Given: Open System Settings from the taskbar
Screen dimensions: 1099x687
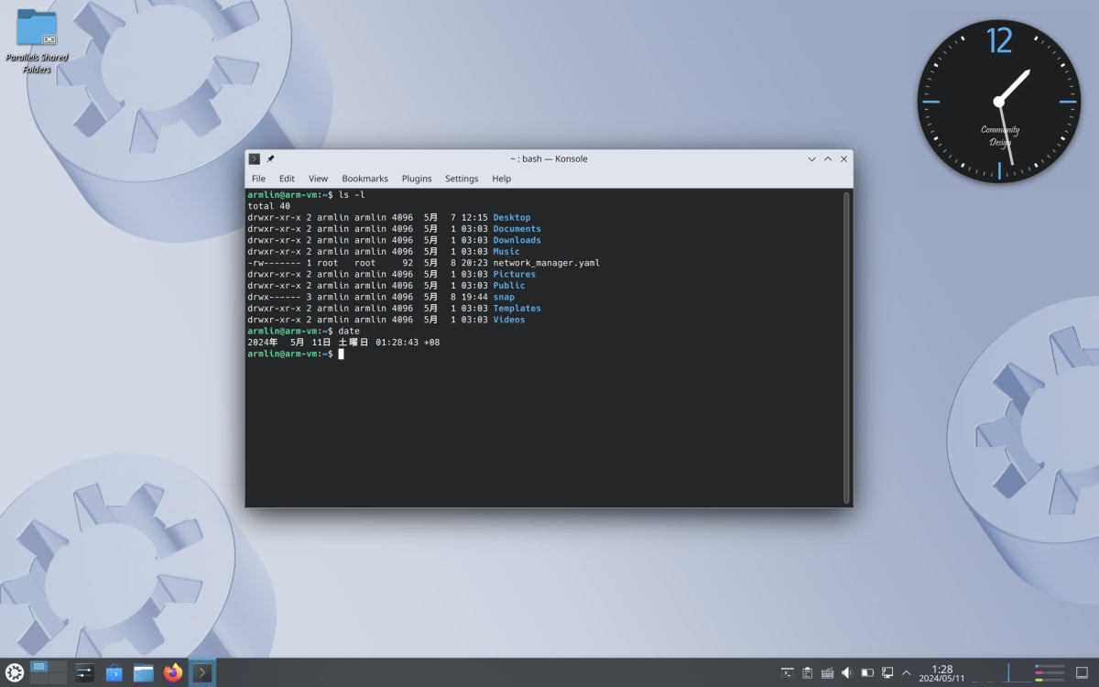Looking at the screenshot, I should click(x=84, y=672).
